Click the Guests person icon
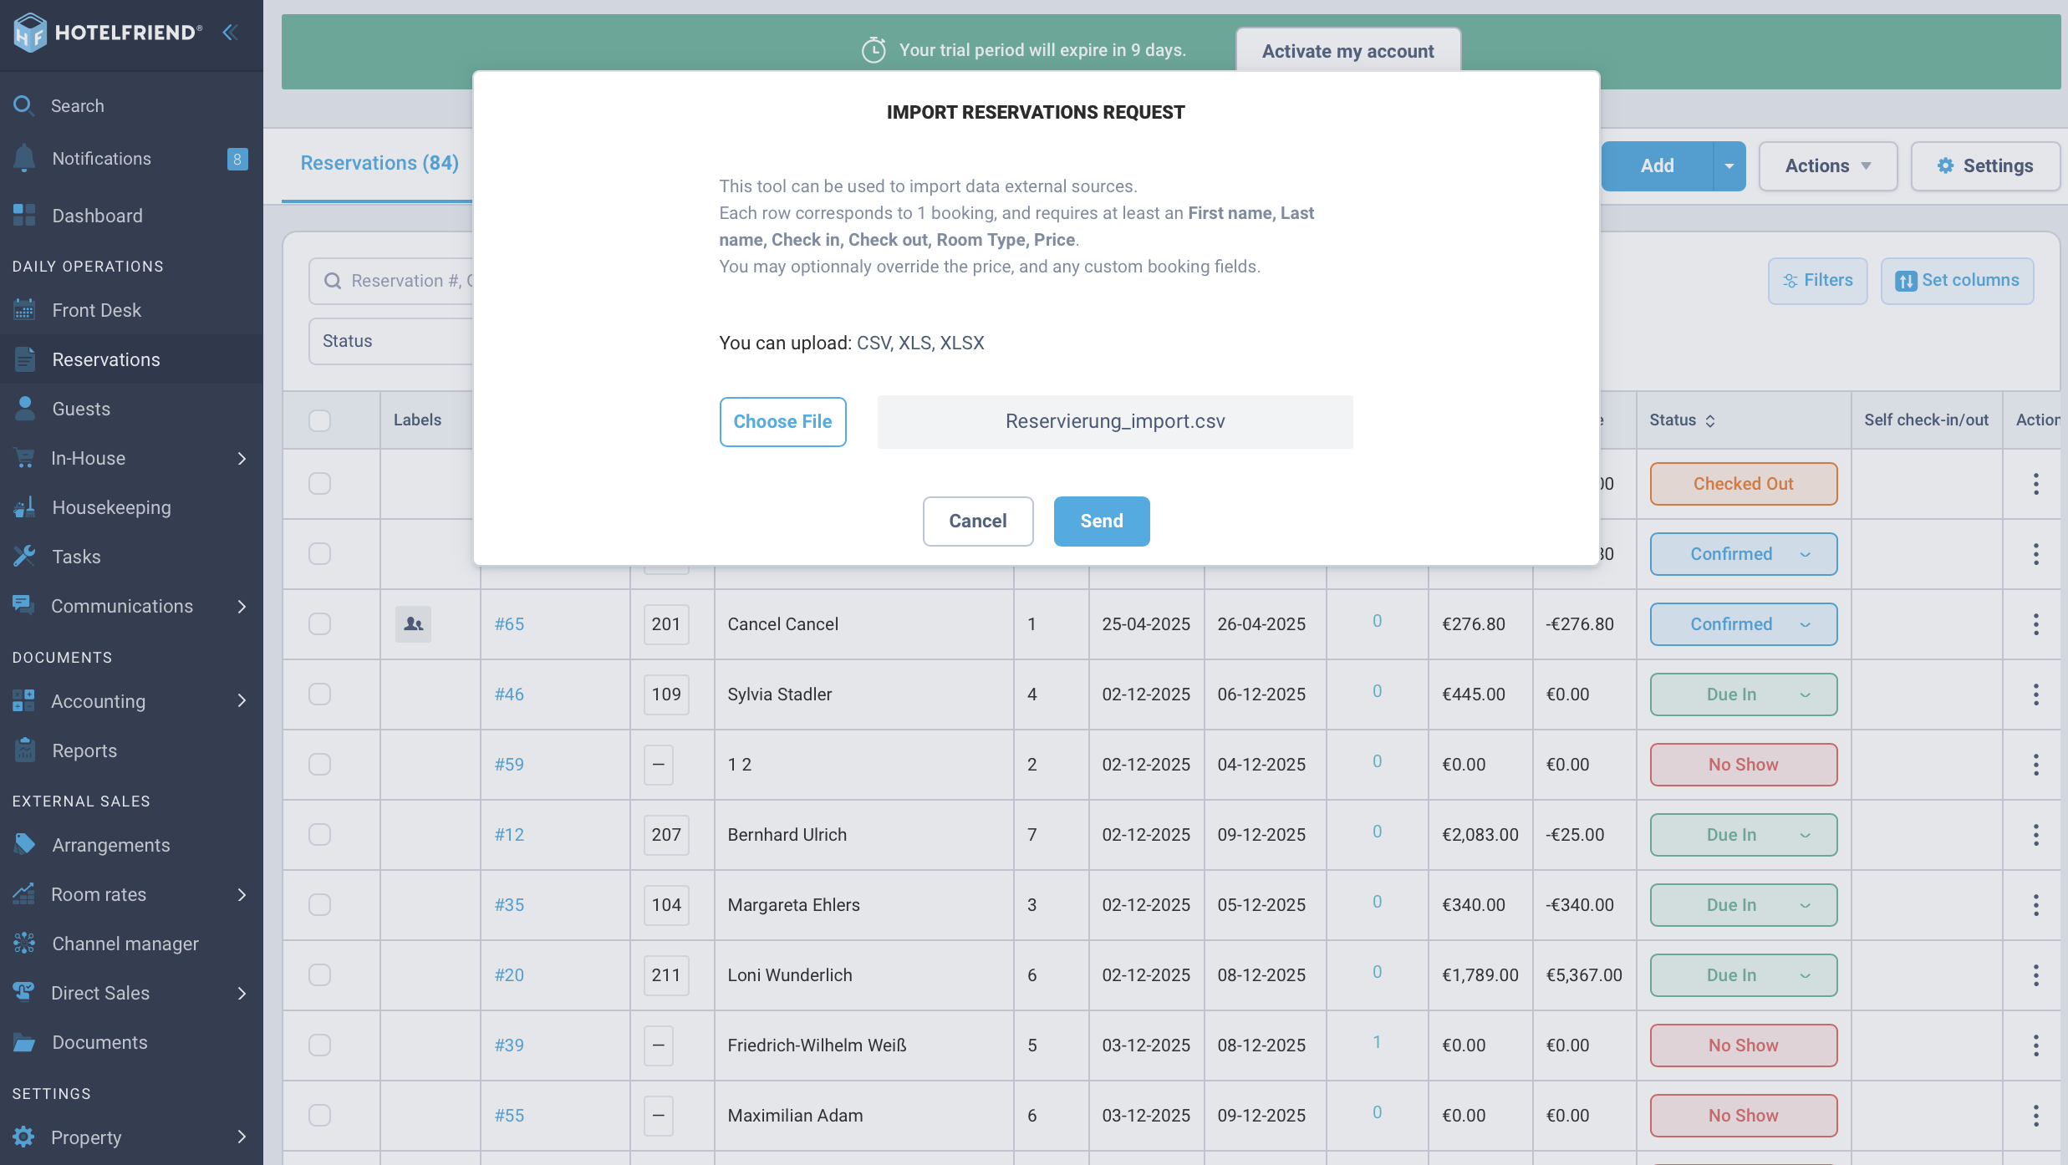The image size is (2068, 1165). 25,408
